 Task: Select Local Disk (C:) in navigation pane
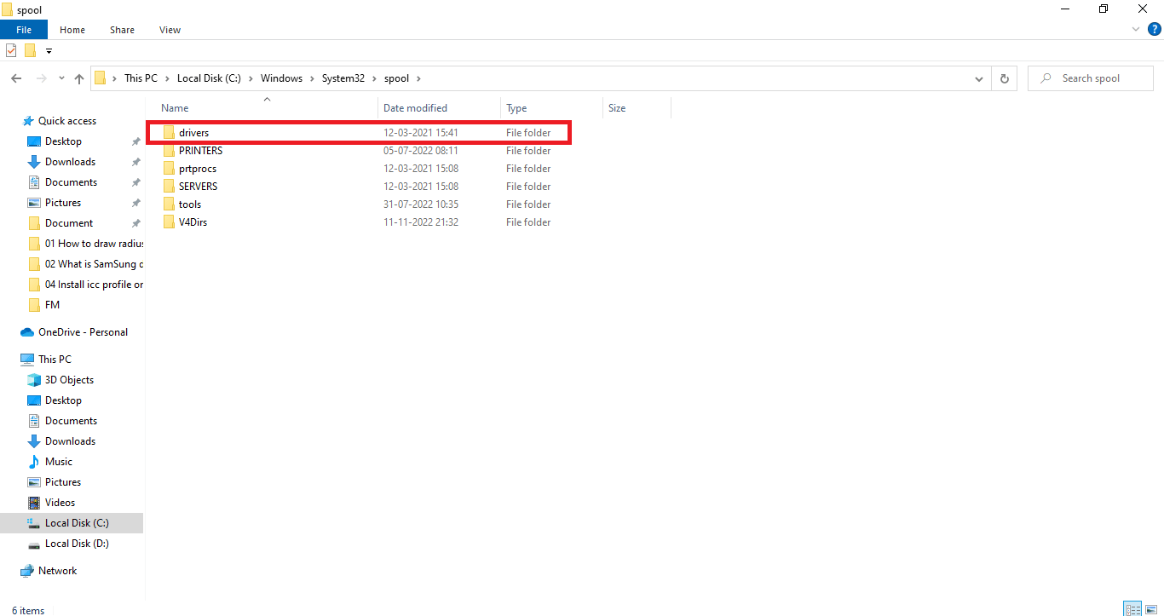pyautogui.click(x=72, y=523)
